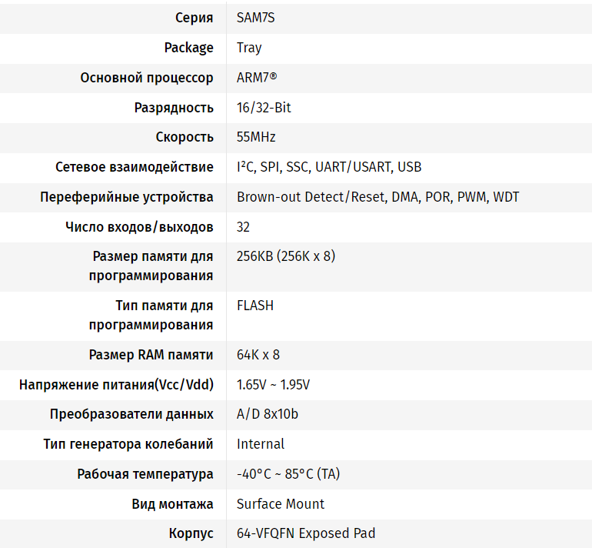
Task: Click the Tray package value
Action: coord(249,48)
